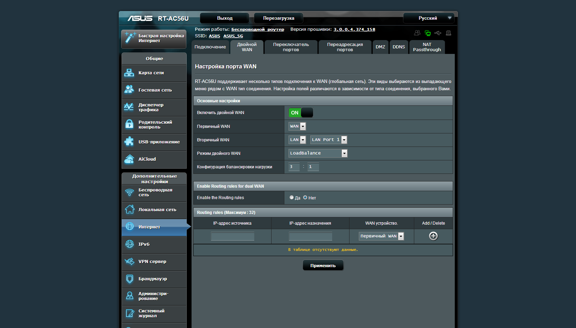Click the Применить button

(323, 265)
